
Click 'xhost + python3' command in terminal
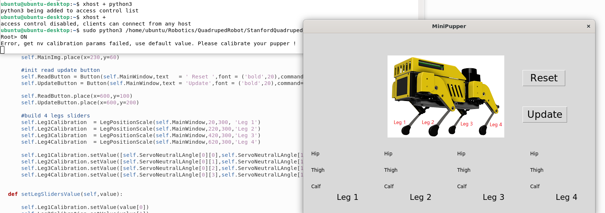107,4
